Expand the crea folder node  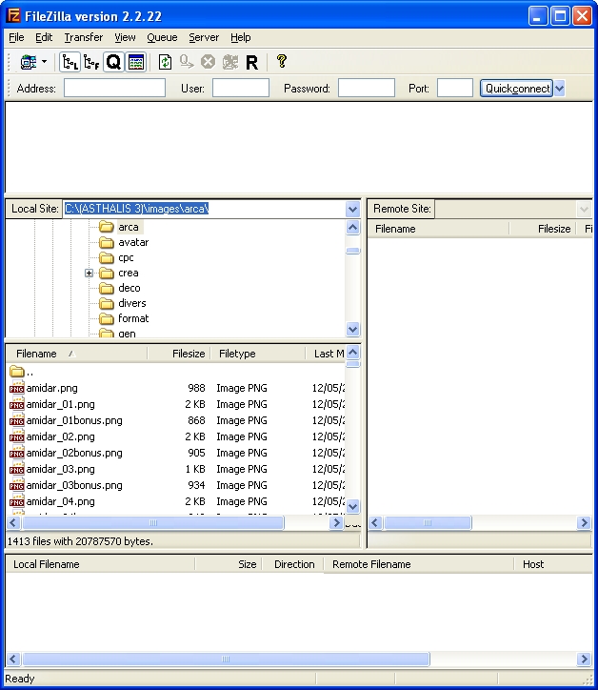point(89,273)
